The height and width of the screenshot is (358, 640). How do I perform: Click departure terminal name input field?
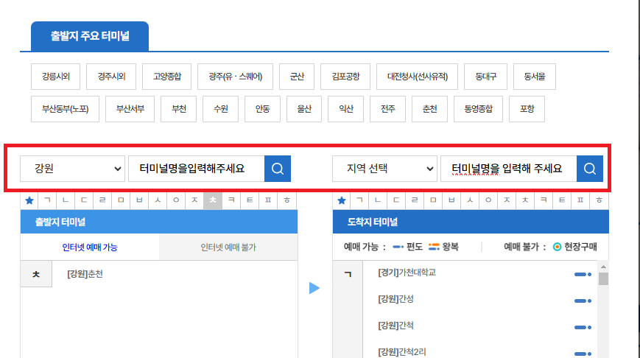[197, 169]
